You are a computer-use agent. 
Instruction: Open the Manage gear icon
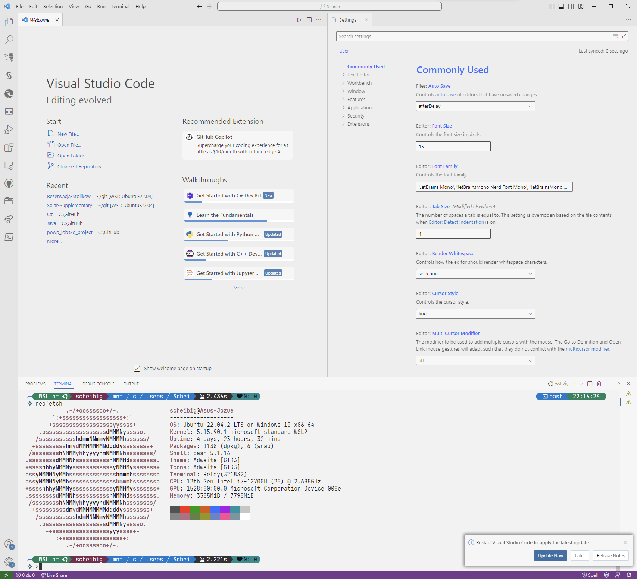(x=9, y=562)
